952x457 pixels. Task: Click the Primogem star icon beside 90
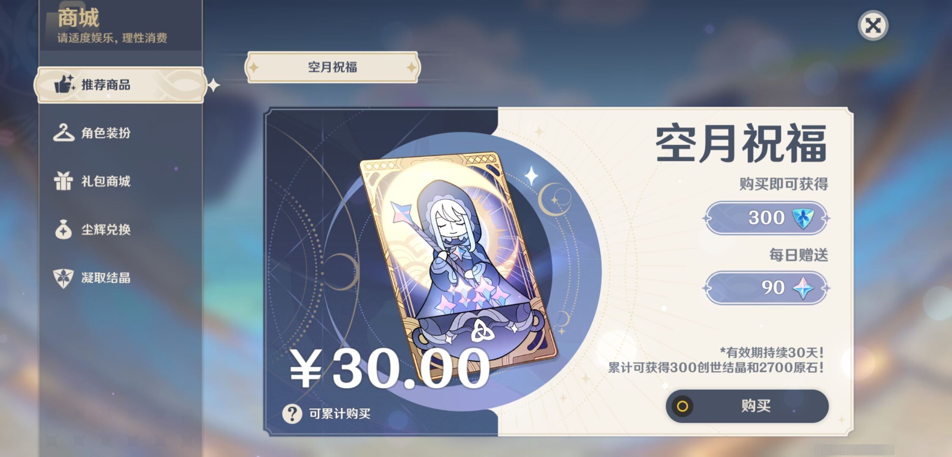tap(803, 288)
